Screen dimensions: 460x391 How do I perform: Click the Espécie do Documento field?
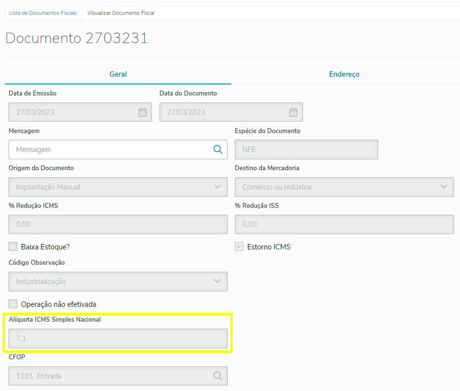pos(306,149)
